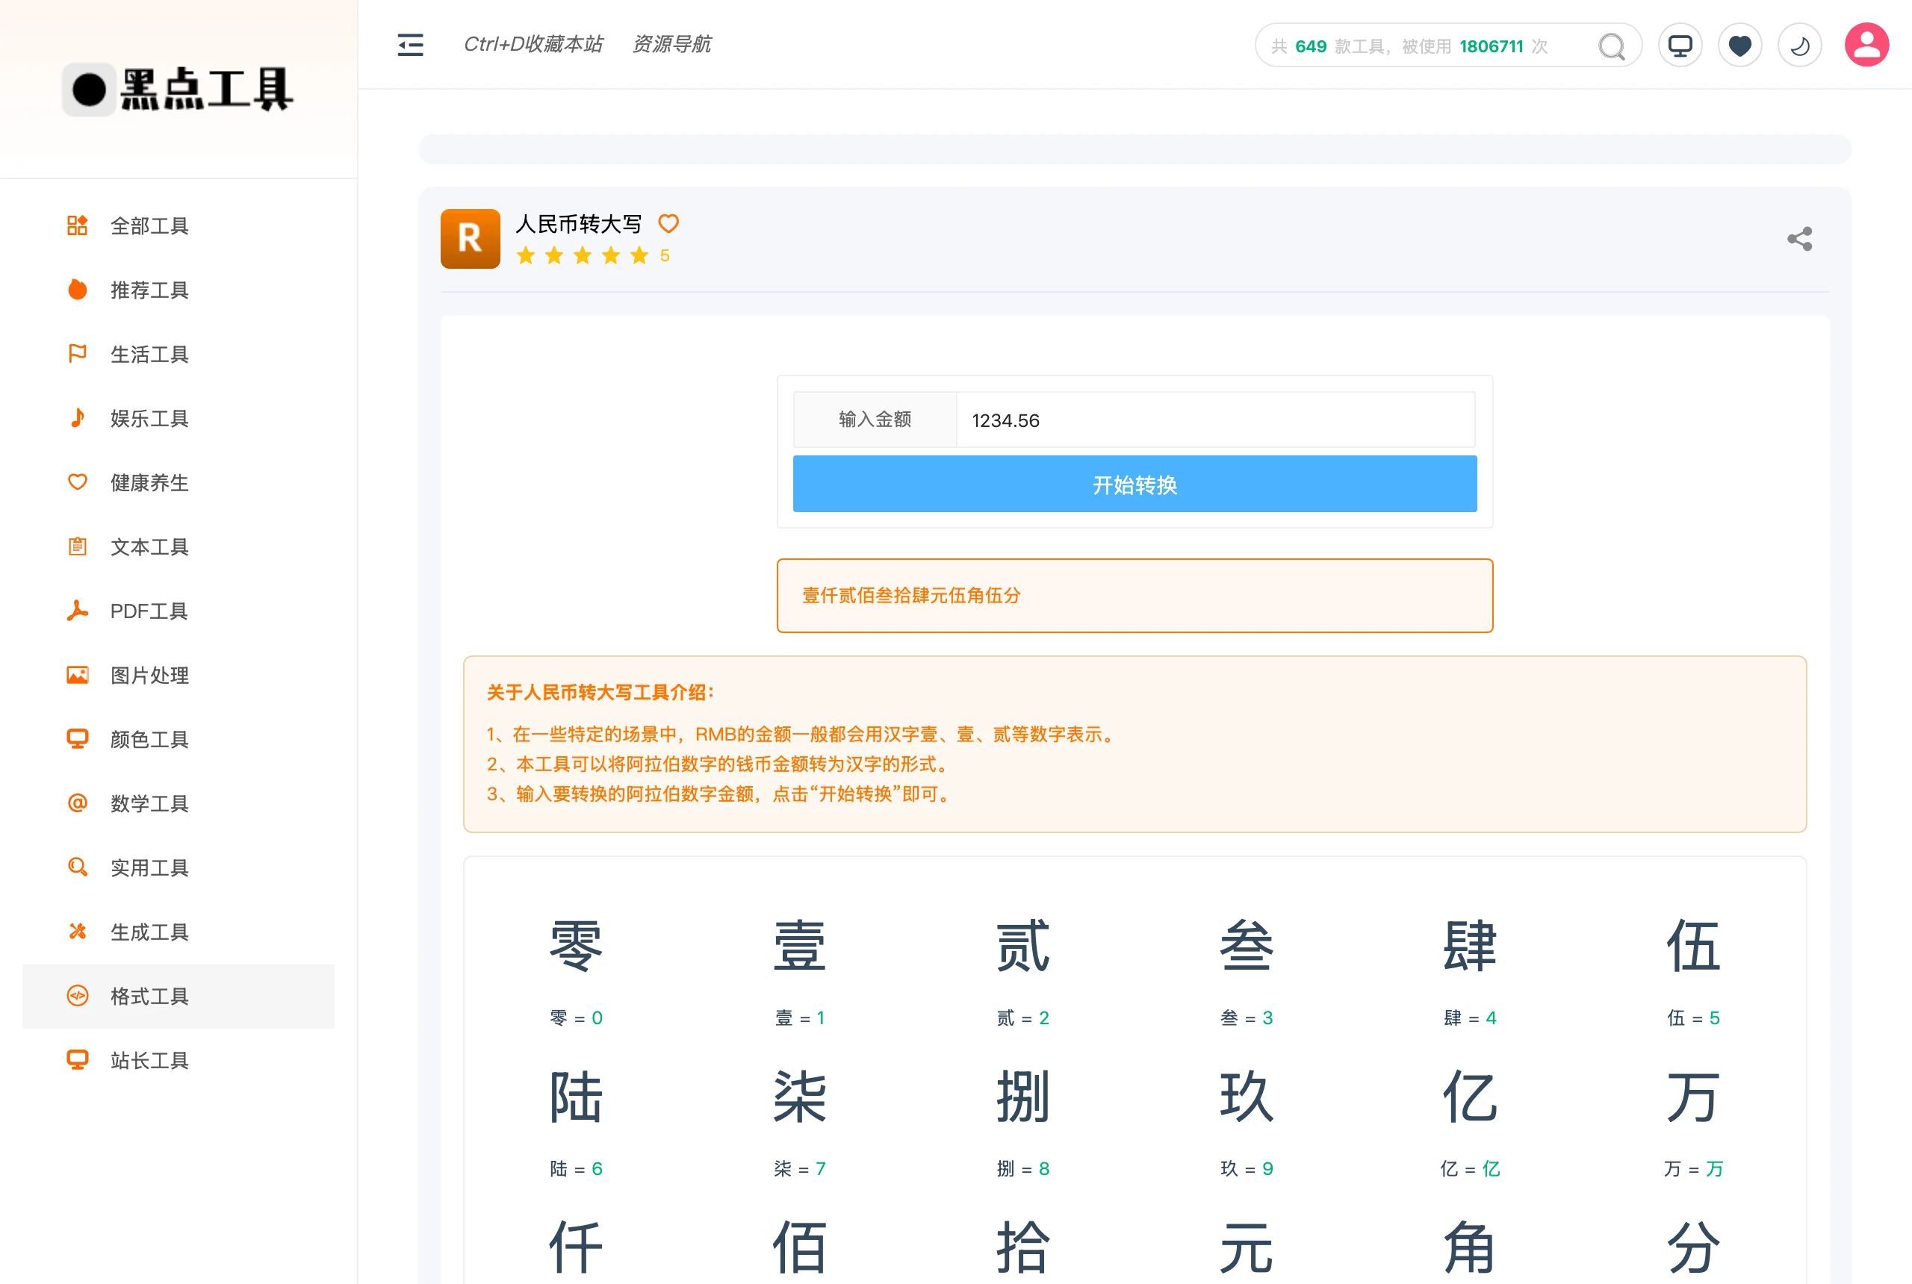Click the monitor icon in header

click(x=1680, y=45)
